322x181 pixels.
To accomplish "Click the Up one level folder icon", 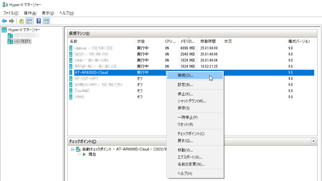I will 21,21.
